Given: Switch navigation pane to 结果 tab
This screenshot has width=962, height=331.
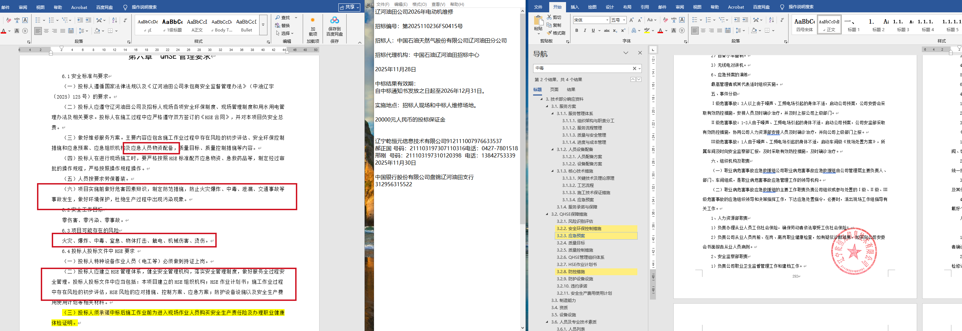Looking at the screenshot, I should (571, 89).
